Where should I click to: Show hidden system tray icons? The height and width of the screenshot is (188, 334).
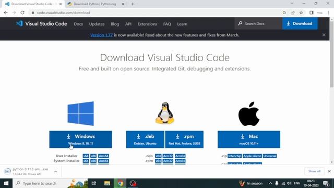[x=270, y=183]
